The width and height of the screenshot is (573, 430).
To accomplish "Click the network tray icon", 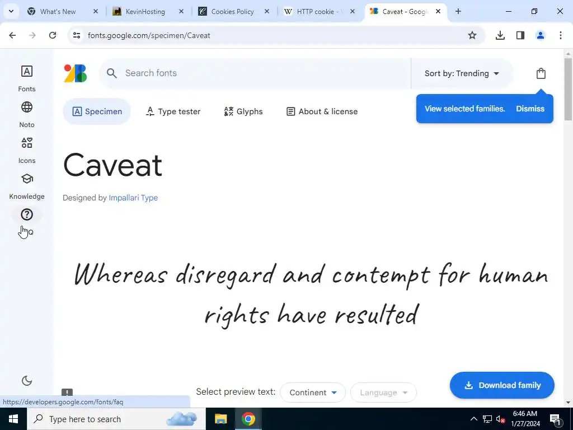I will pyautogui.click(x=487, y=419).
